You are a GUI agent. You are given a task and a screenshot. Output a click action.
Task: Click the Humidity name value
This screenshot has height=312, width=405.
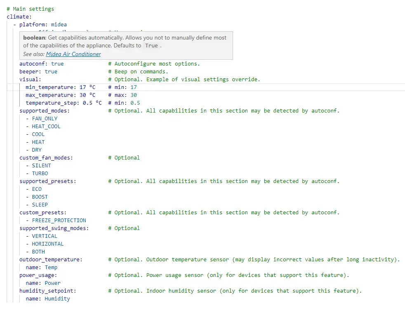pyautogui.click(x=57, y=299)
